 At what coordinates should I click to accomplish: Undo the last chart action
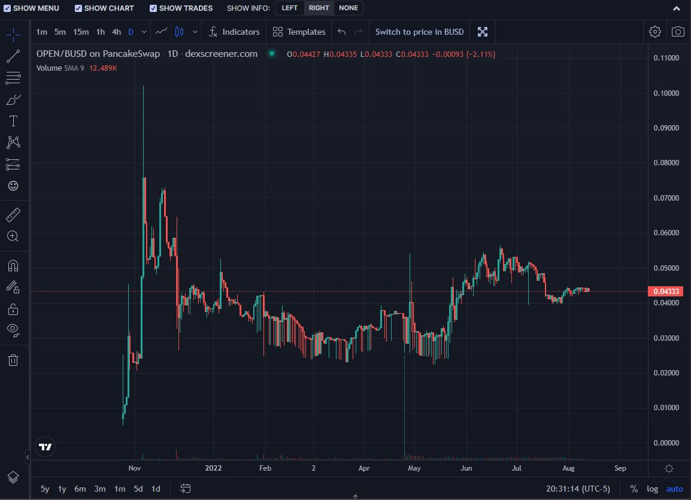(341, 32)
